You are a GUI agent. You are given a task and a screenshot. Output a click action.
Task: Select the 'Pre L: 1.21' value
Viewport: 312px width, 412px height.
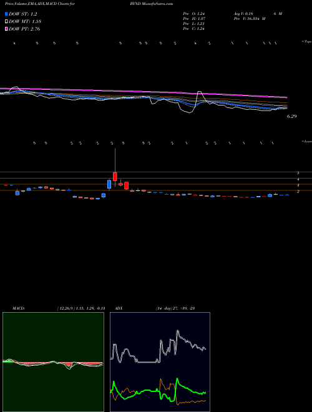194,24
